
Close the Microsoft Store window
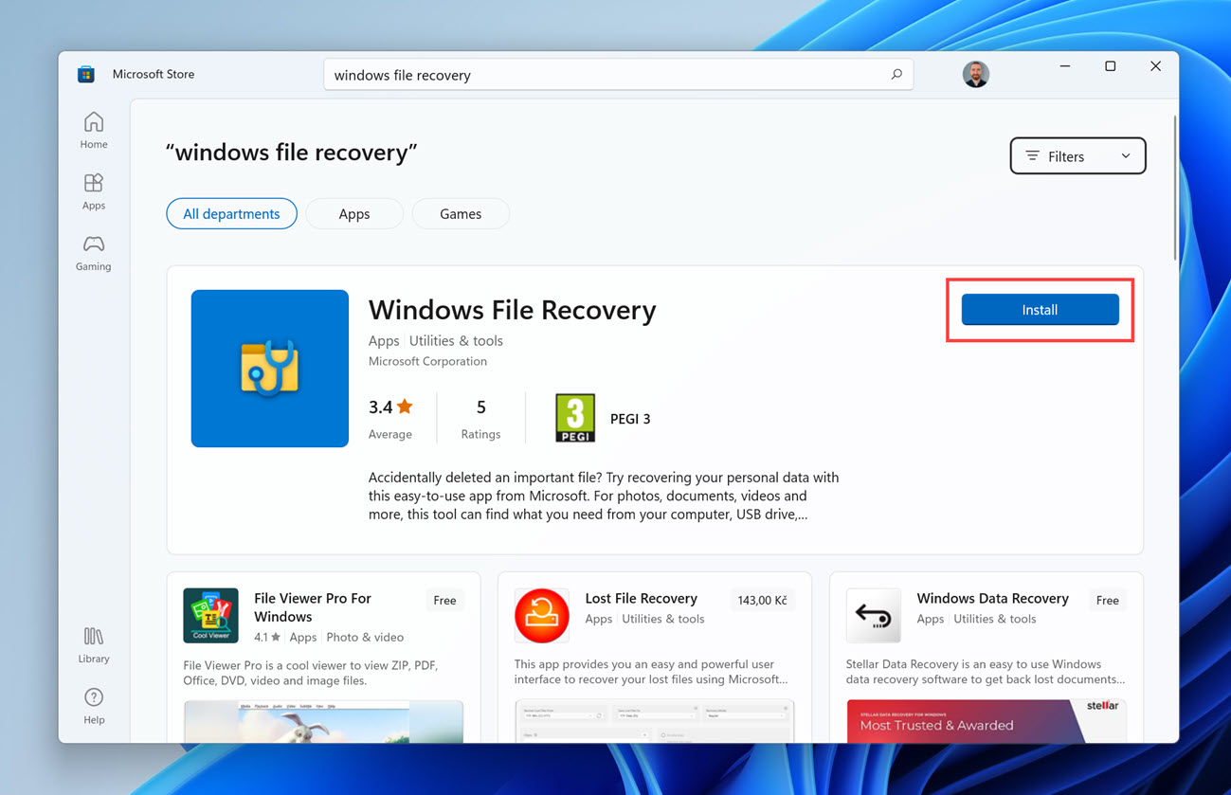click(1156, 66)
